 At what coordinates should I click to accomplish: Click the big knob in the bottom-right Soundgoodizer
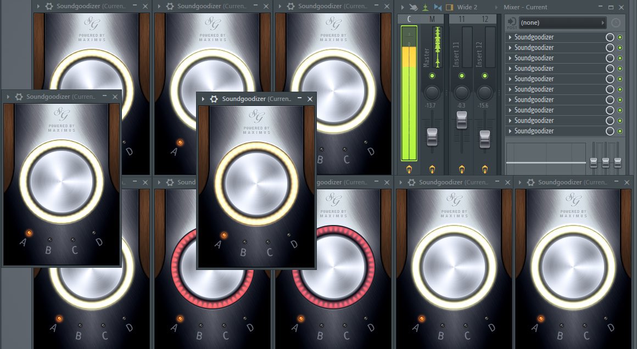click(x=573, y=267)
